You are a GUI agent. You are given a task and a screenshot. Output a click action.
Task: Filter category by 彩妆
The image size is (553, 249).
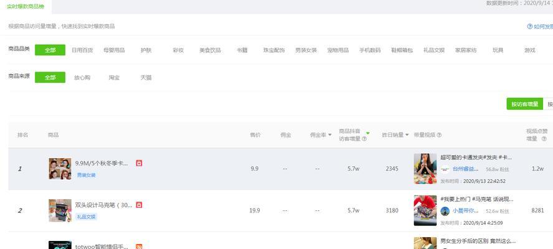pos(178,50)
